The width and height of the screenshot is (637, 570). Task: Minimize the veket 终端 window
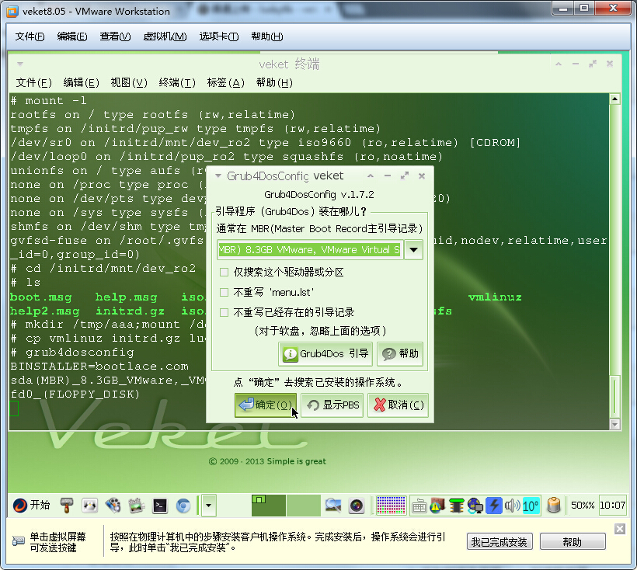[x=576, y=64]
